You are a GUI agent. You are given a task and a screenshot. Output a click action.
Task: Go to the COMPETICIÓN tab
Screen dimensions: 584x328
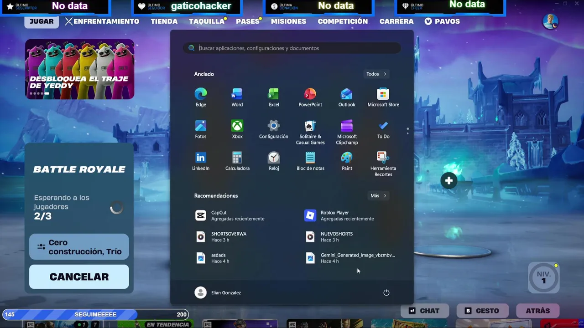click(x=343, y=21)
